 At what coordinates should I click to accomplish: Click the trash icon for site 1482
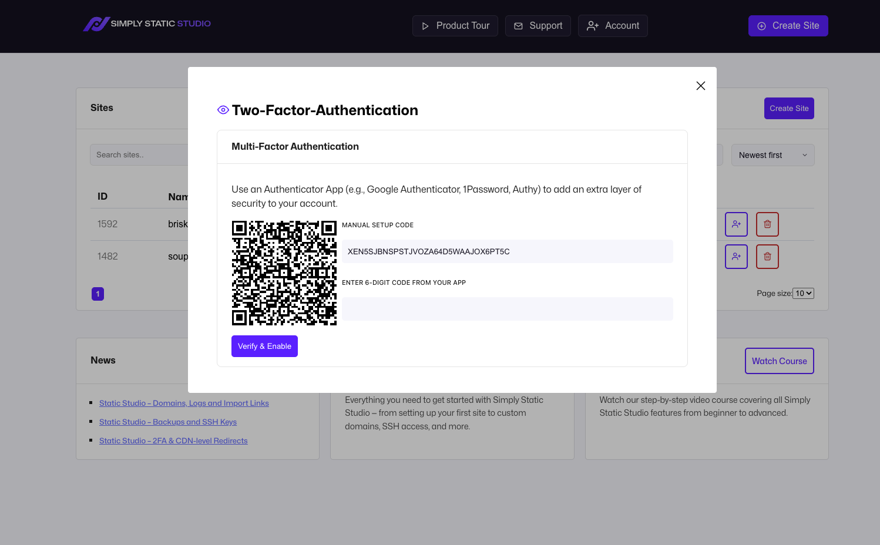click(767, 257)
